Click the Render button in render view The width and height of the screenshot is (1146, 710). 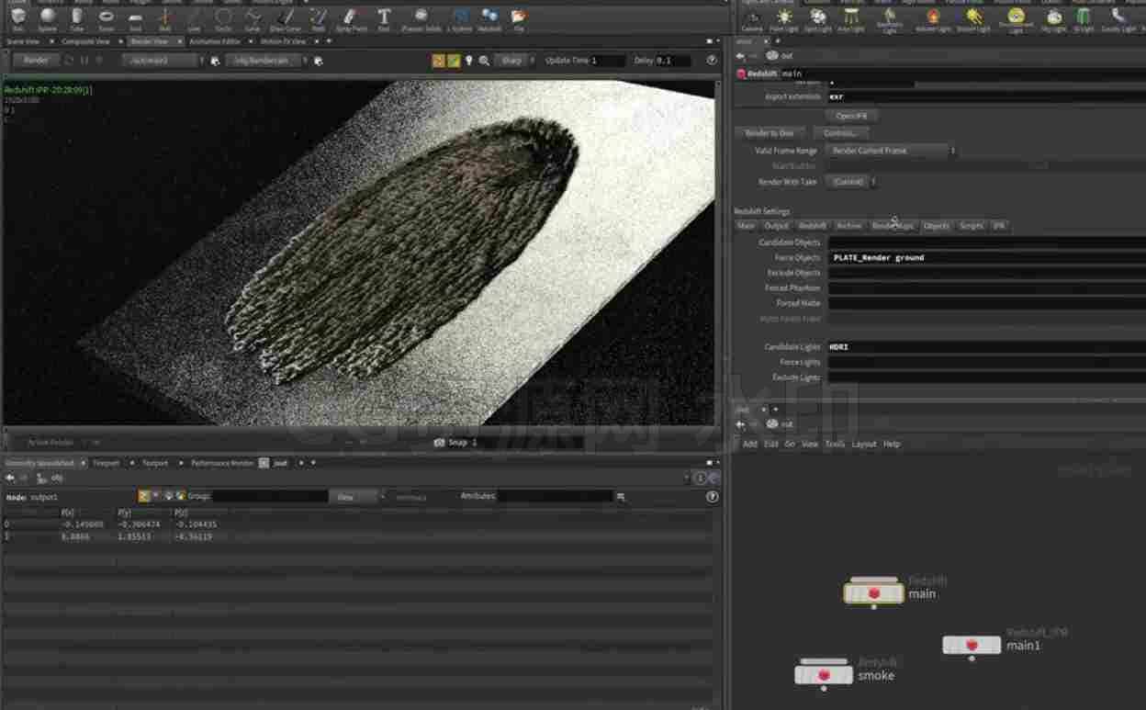tap(36, 61)
